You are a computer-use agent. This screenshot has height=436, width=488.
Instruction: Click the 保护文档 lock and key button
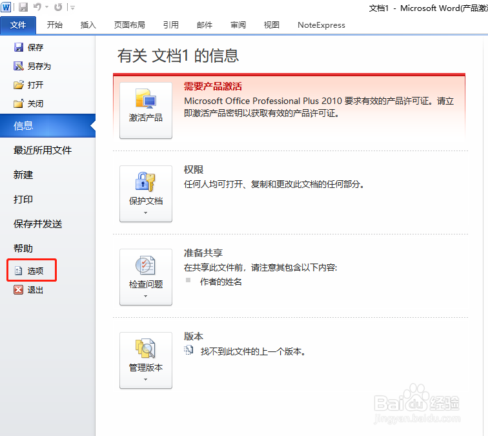pyautogui.click(x=146, y=194)
